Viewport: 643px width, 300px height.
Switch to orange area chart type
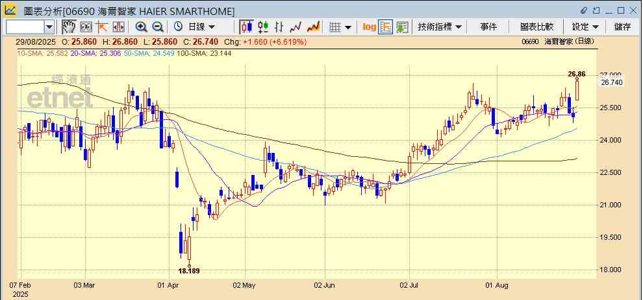pyautogui.click(x=313, y=27)
